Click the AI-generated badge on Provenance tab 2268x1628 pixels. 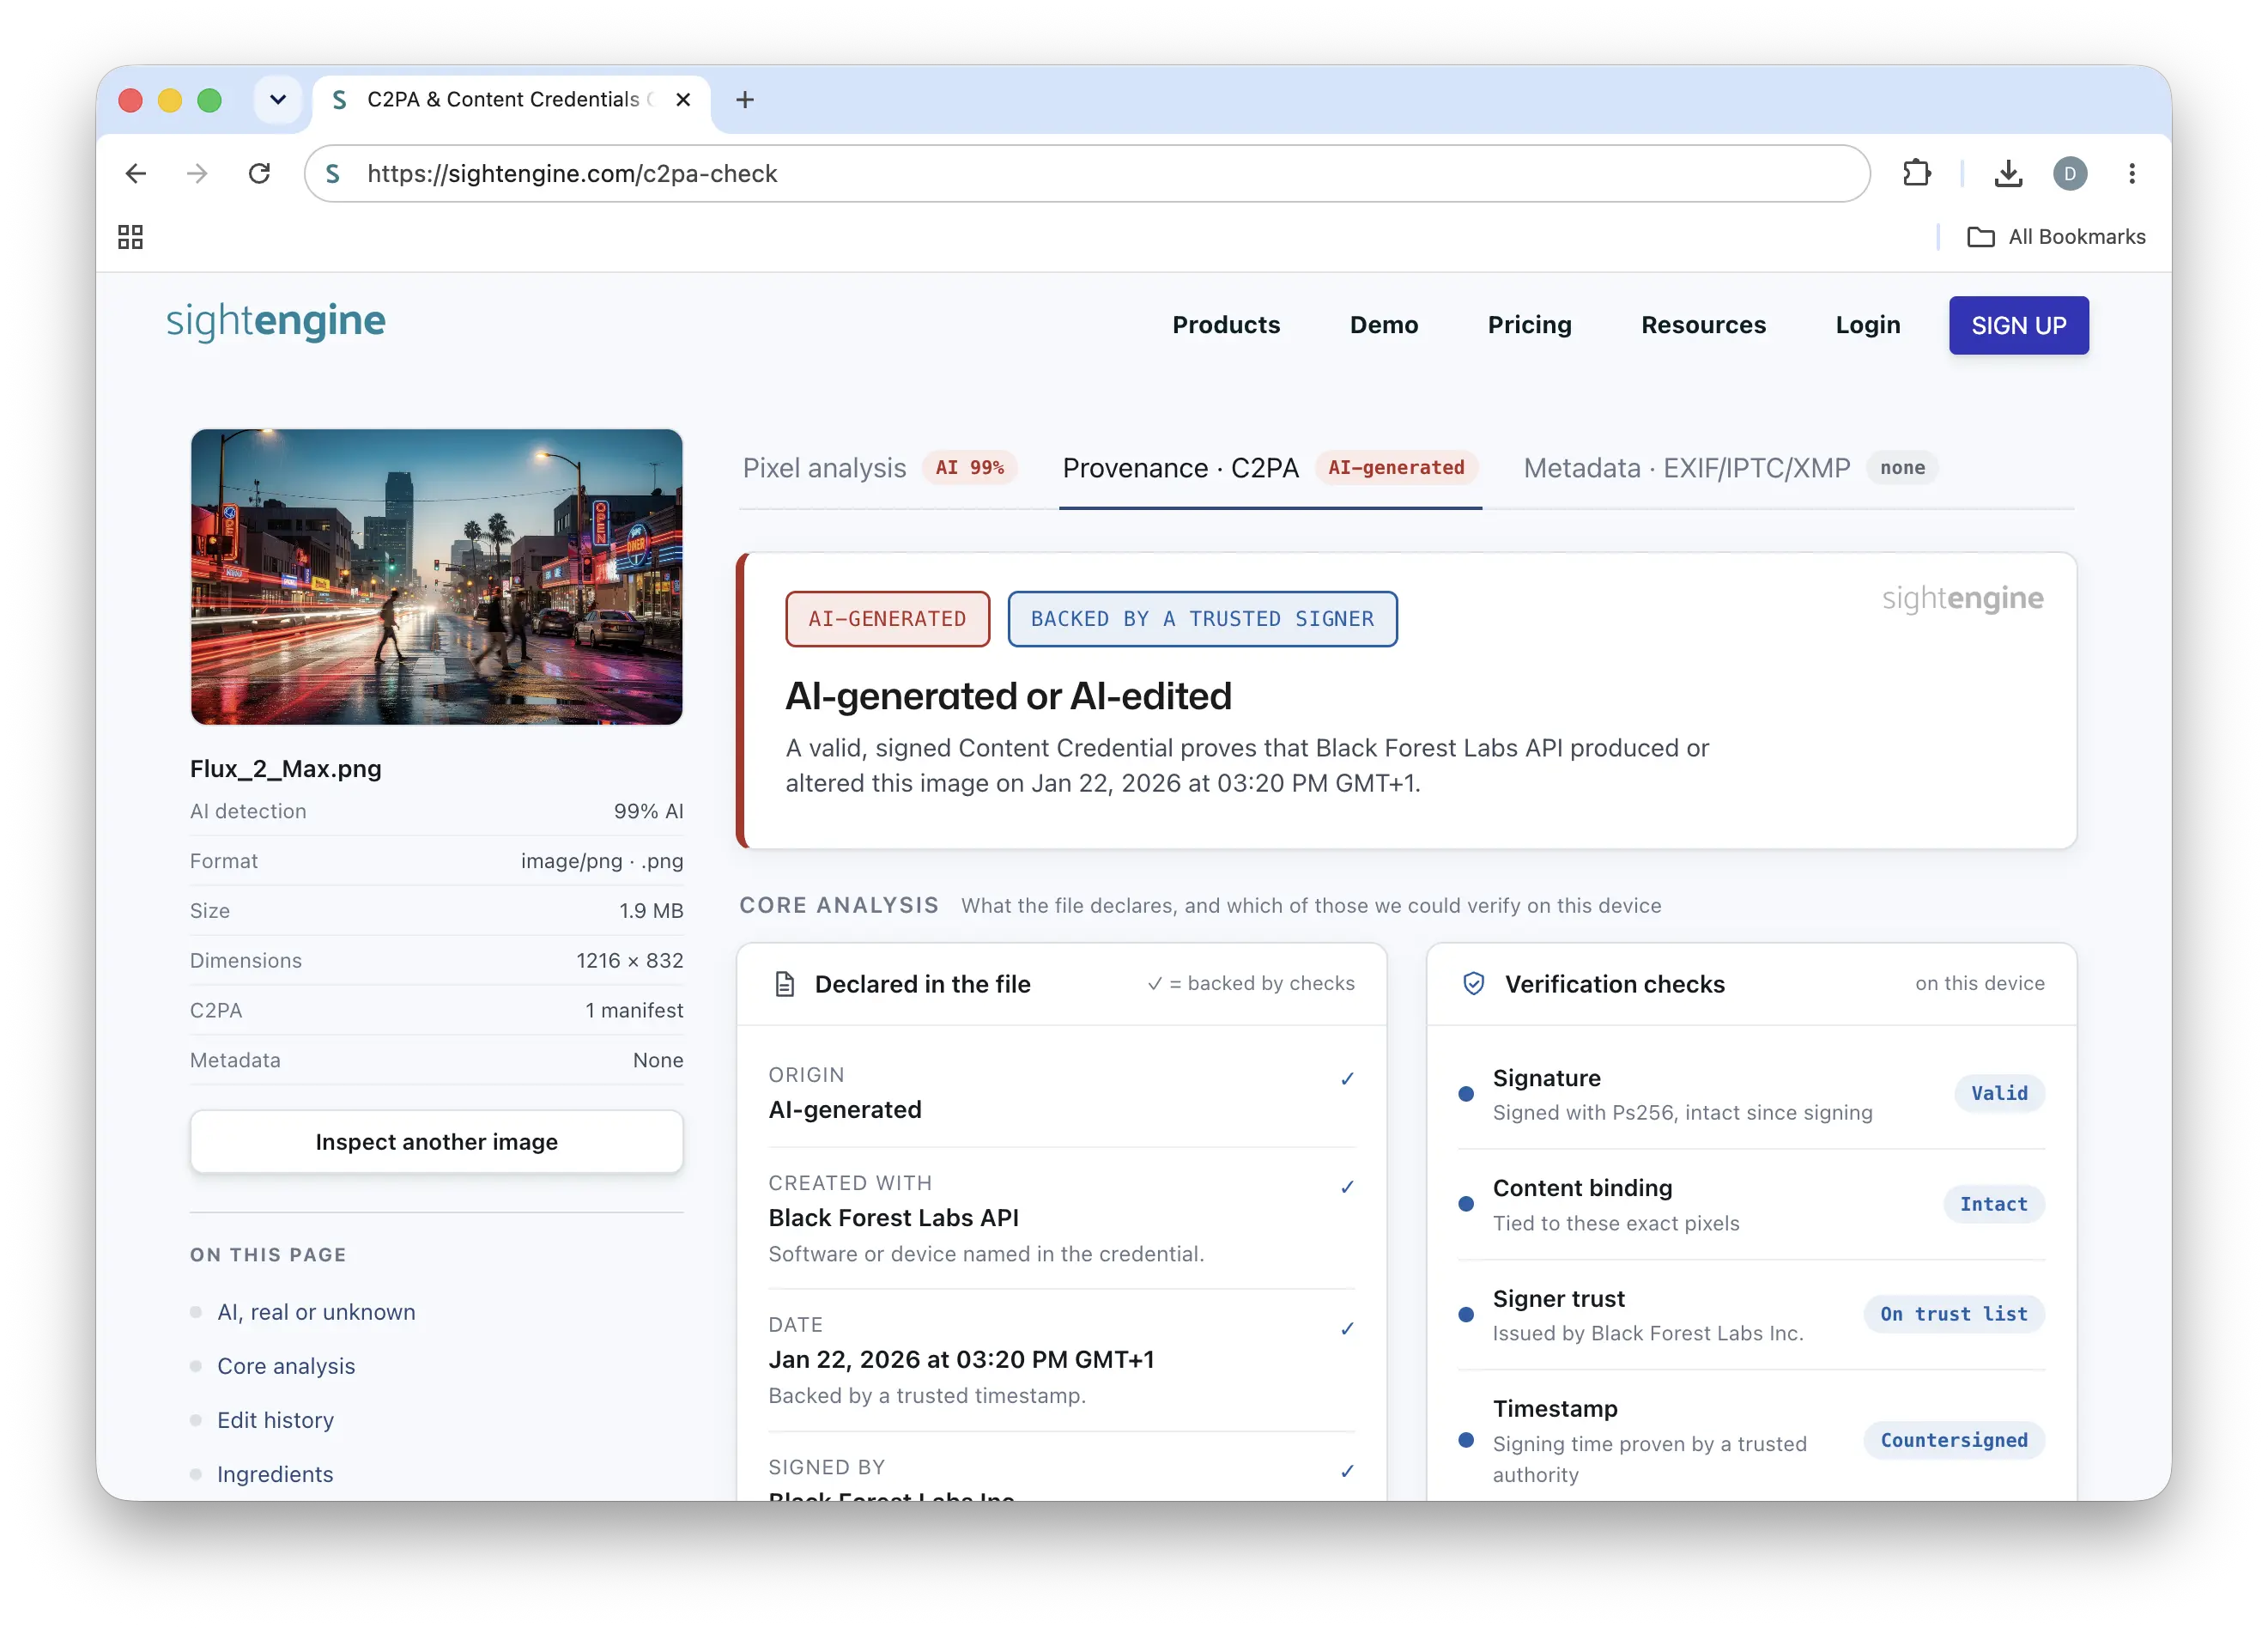click(x=1395, y=468)
